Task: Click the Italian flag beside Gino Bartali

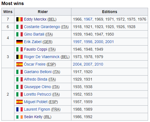Action: click(x=19, y=34)
